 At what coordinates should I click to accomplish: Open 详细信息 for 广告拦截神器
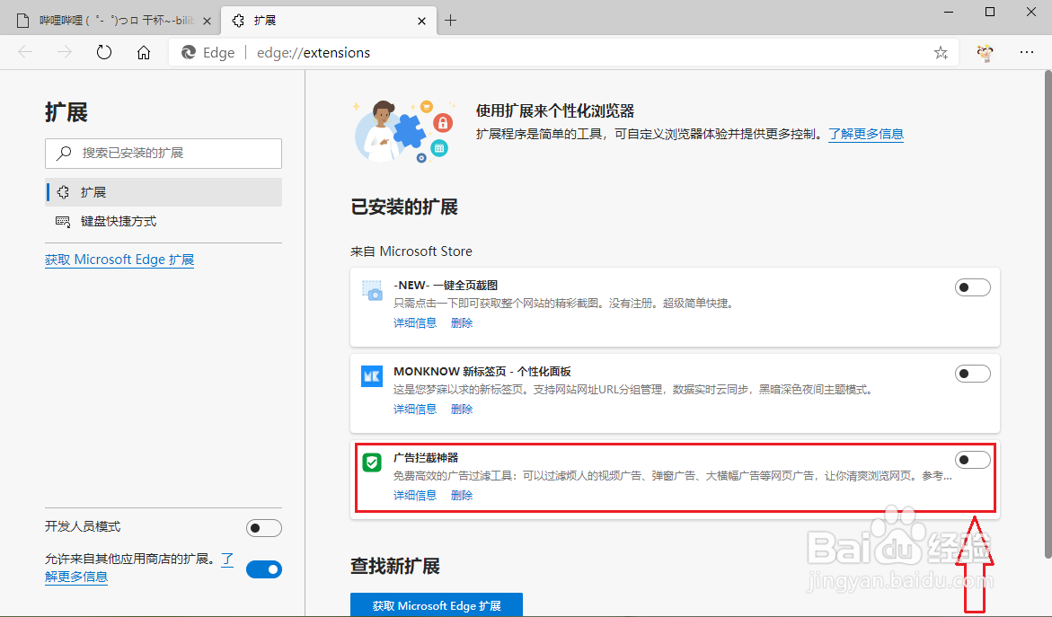tap(414, 495)
